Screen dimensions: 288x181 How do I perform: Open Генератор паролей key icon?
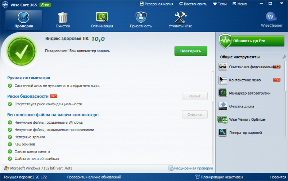(x=222, y=132)
